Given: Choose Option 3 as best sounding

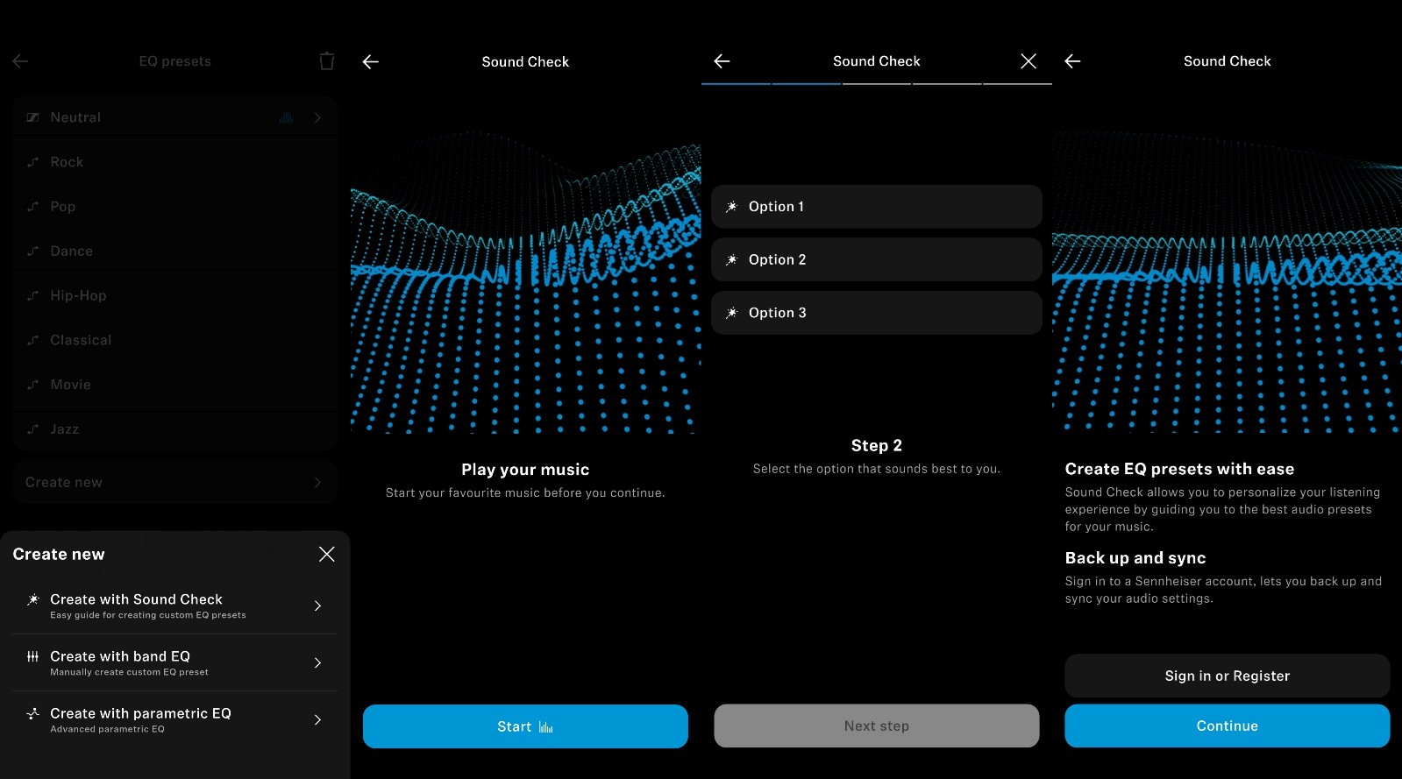Looking at the screenshot, I should (x=876, y=313).
